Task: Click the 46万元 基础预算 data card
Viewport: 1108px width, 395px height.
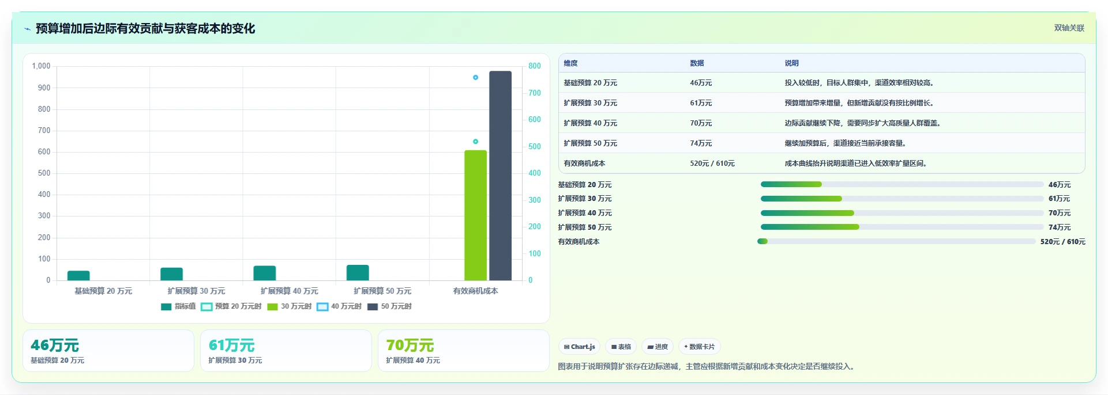Action: [108, 351]
